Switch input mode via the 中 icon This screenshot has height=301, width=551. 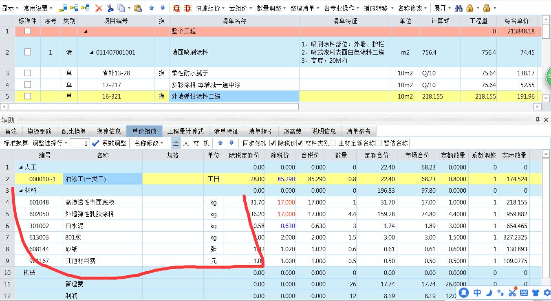pyautogui.click(x=477, y=292)
